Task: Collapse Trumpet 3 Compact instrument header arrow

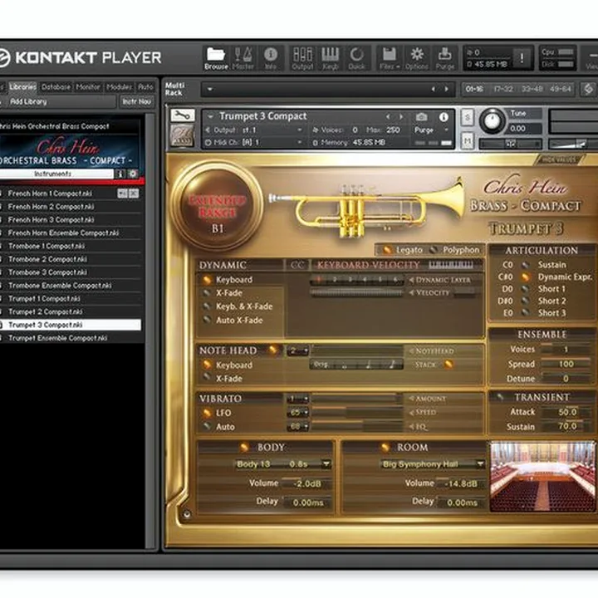Action: [210, 116]
